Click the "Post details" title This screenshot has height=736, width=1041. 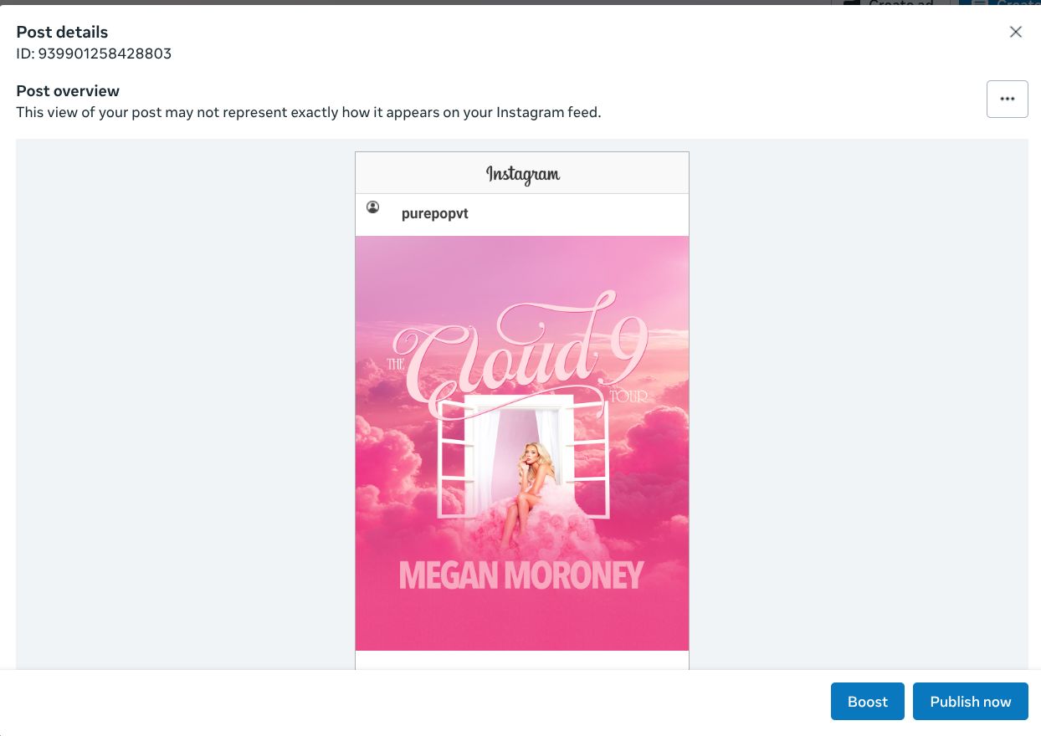click(61, 32)
